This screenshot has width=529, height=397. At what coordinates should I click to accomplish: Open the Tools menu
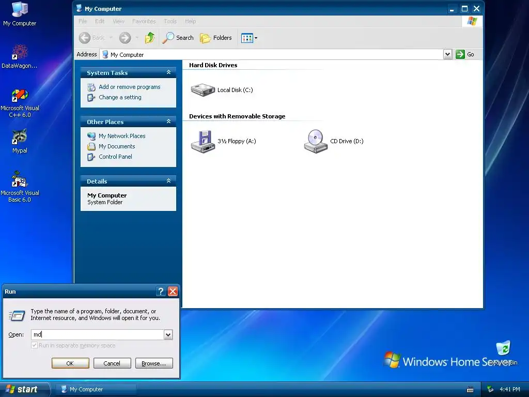170,21
